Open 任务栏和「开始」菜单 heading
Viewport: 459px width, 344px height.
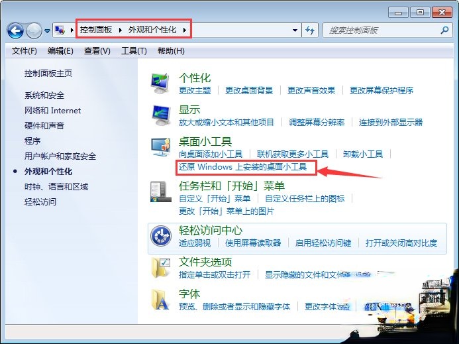coord(232,186)
